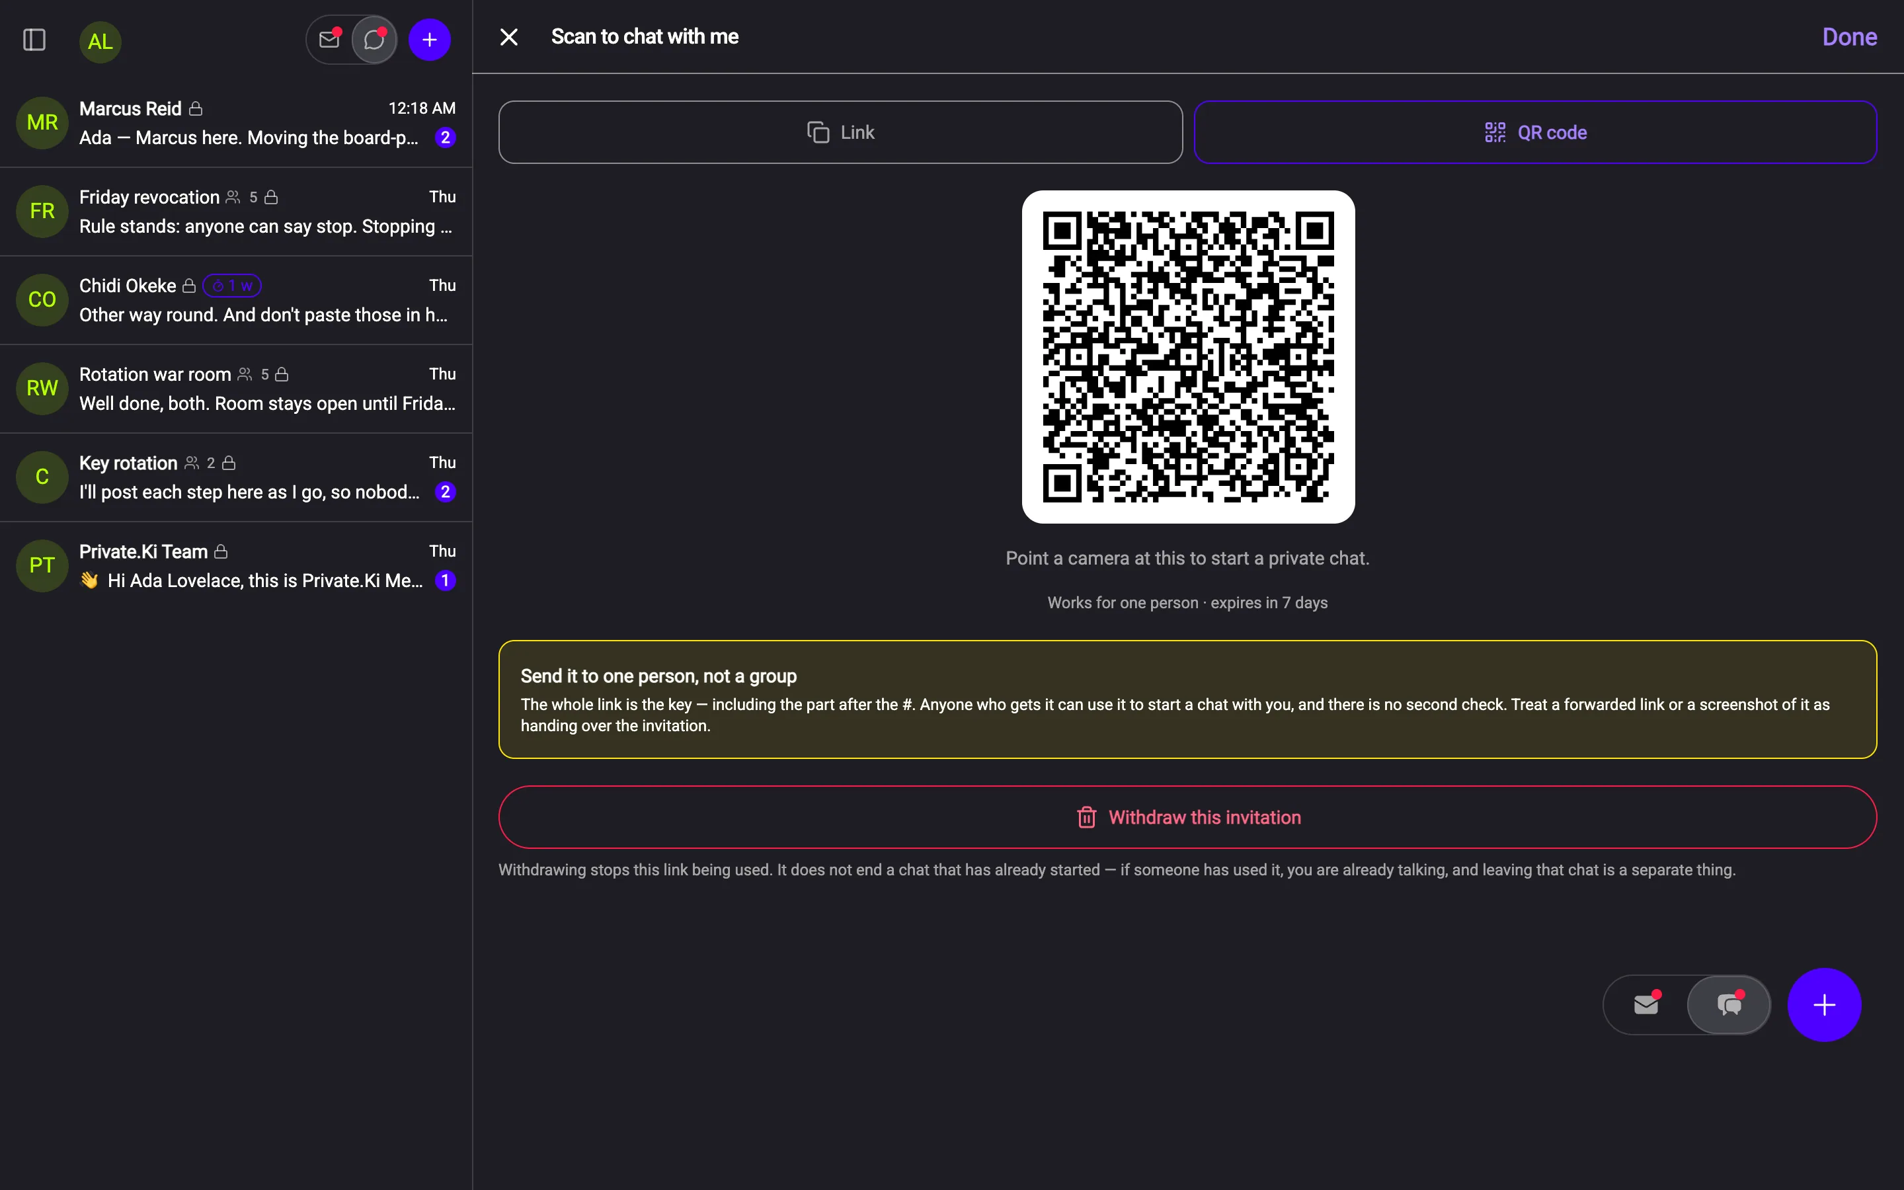Click the members icon beside Key rotation
The height and width of the screenshot is (1190, 1904).
click(x=191, y=463)
